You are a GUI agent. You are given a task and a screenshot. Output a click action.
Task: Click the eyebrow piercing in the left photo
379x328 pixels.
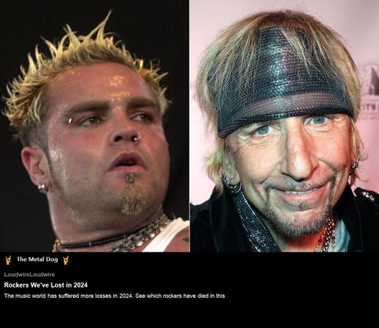[70, 121]
